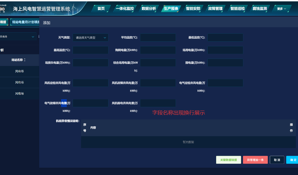
Task: Switch to the 一体化监控 tab
Action: (125, 9)
